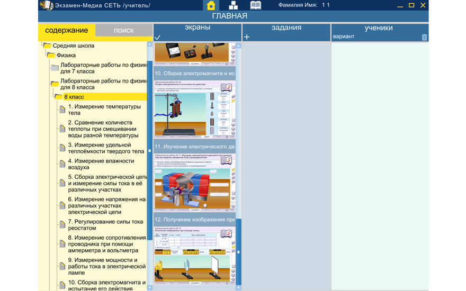Click the задания column header
466x291 pixels.
pyautogui.click(x=286, y=28)
